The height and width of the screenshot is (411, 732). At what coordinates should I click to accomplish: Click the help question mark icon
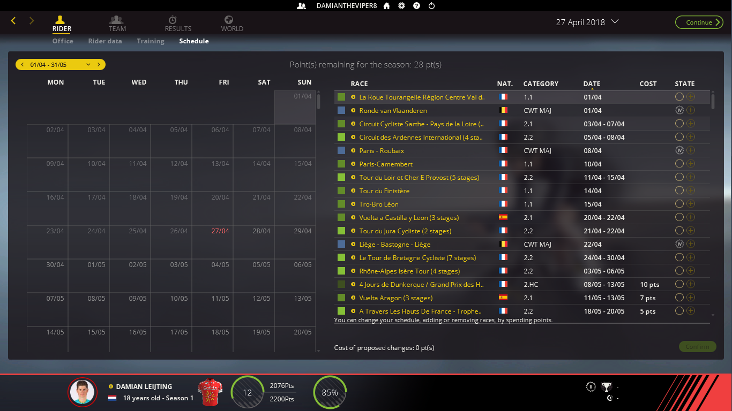416,6
